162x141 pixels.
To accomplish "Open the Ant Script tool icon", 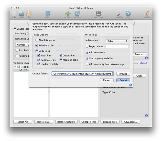I will pos(98,14).
